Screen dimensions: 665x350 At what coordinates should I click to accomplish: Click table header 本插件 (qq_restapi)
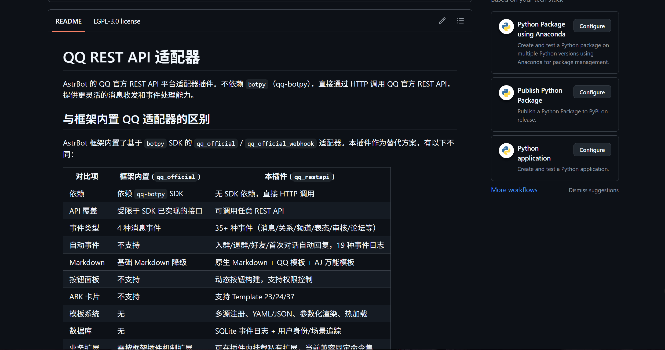tap(299, 176)
